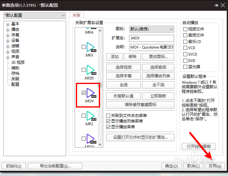The height and width of the screenshot is (176, 228).
Task: Click the 全不选 button
Action: 158,85
